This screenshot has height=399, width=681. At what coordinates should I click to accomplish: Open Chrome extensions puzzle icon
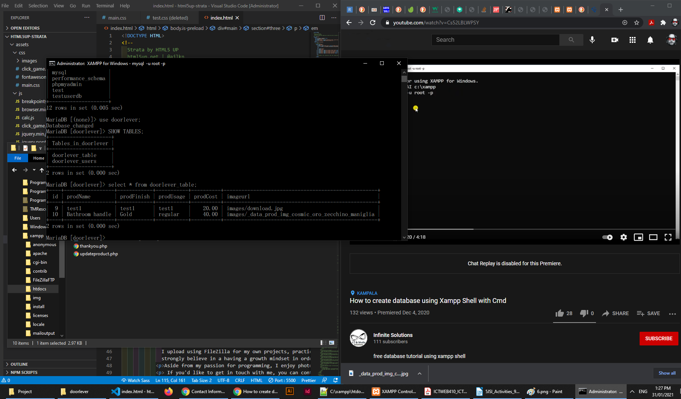pos(663,23)
